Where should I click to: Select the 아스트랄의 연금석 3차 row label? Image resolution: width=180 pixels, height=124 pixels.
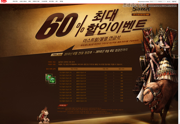pos(66,78)
